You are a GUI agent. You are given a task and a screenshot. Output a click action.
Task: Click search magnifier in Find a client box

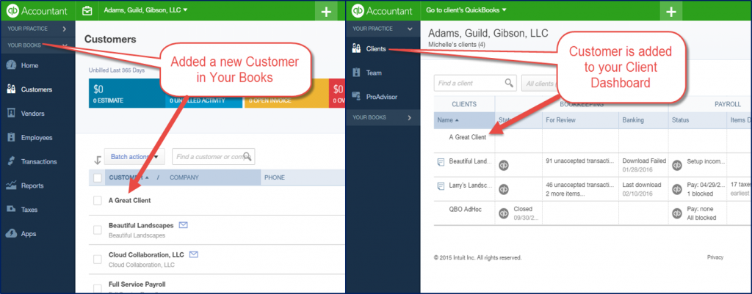tap(509, 83)
